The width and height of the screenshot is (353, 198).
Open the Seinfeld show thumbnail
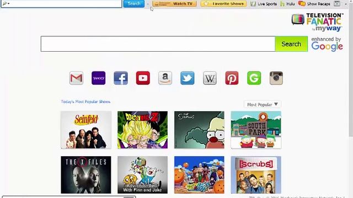86,130
